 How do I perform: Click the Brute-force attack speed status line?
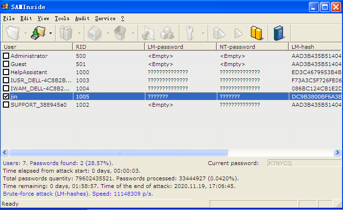point(78,194)
